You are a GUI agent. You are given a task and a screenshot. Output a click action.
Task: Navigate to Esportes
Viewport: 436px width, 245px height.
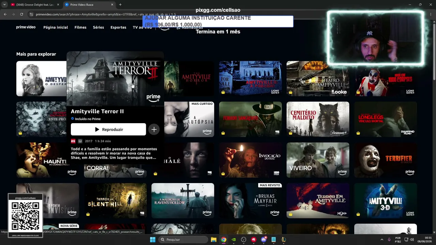pyautogui.click(x=119, y=27)
